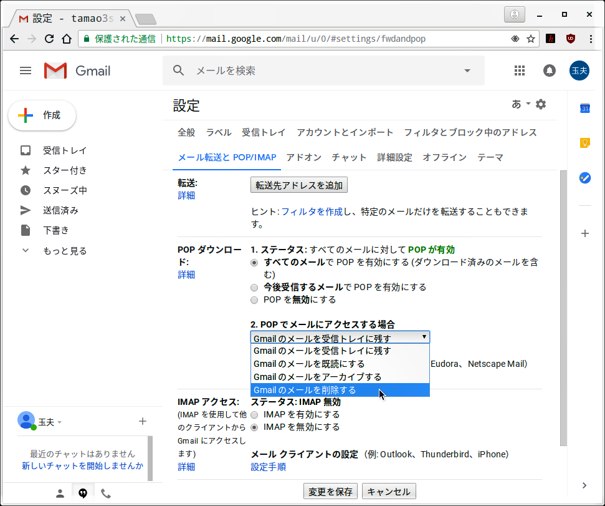Open the あ input tools dropdown
Screen dimensions: 605x506
click(x=521, y=104)
